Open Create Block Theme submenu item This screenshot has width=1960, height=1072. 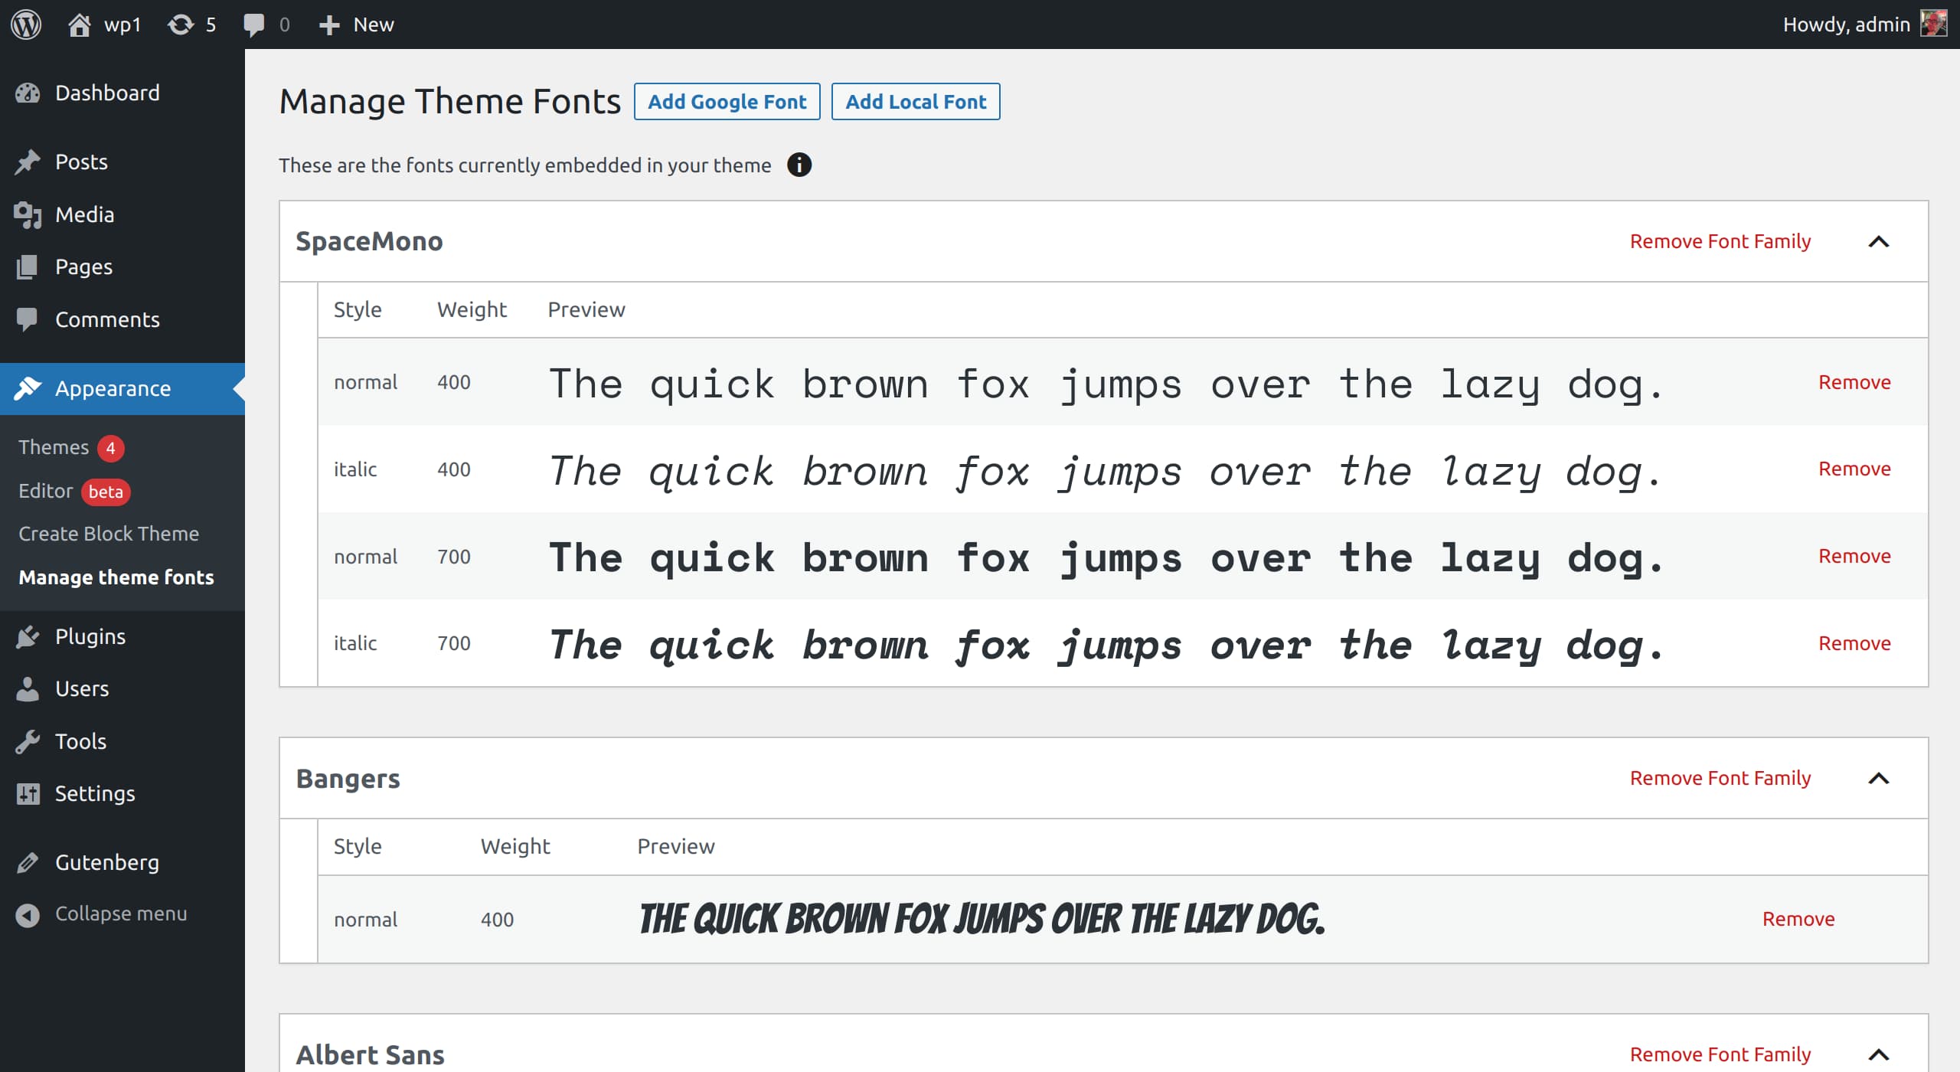[109, 534]
